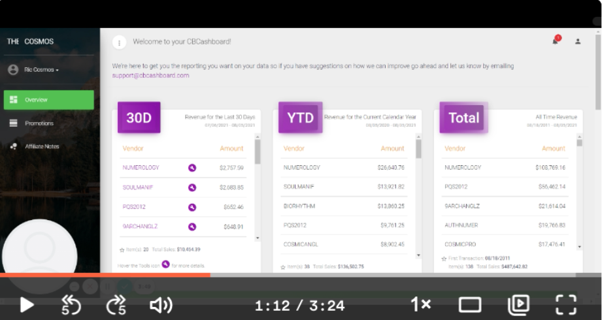Mute the video volume

click(x=161, y=305)
